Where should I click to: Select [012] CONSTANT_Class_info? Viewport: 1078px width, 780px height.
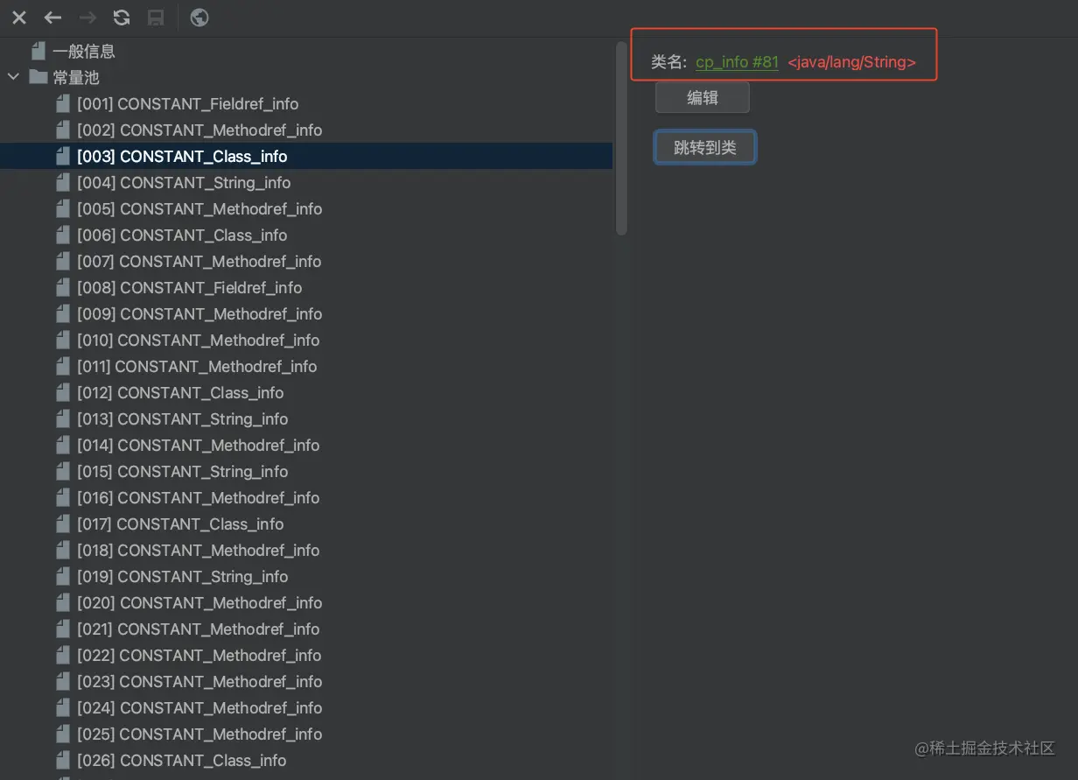pyautogui.click(x=306, y=392)
